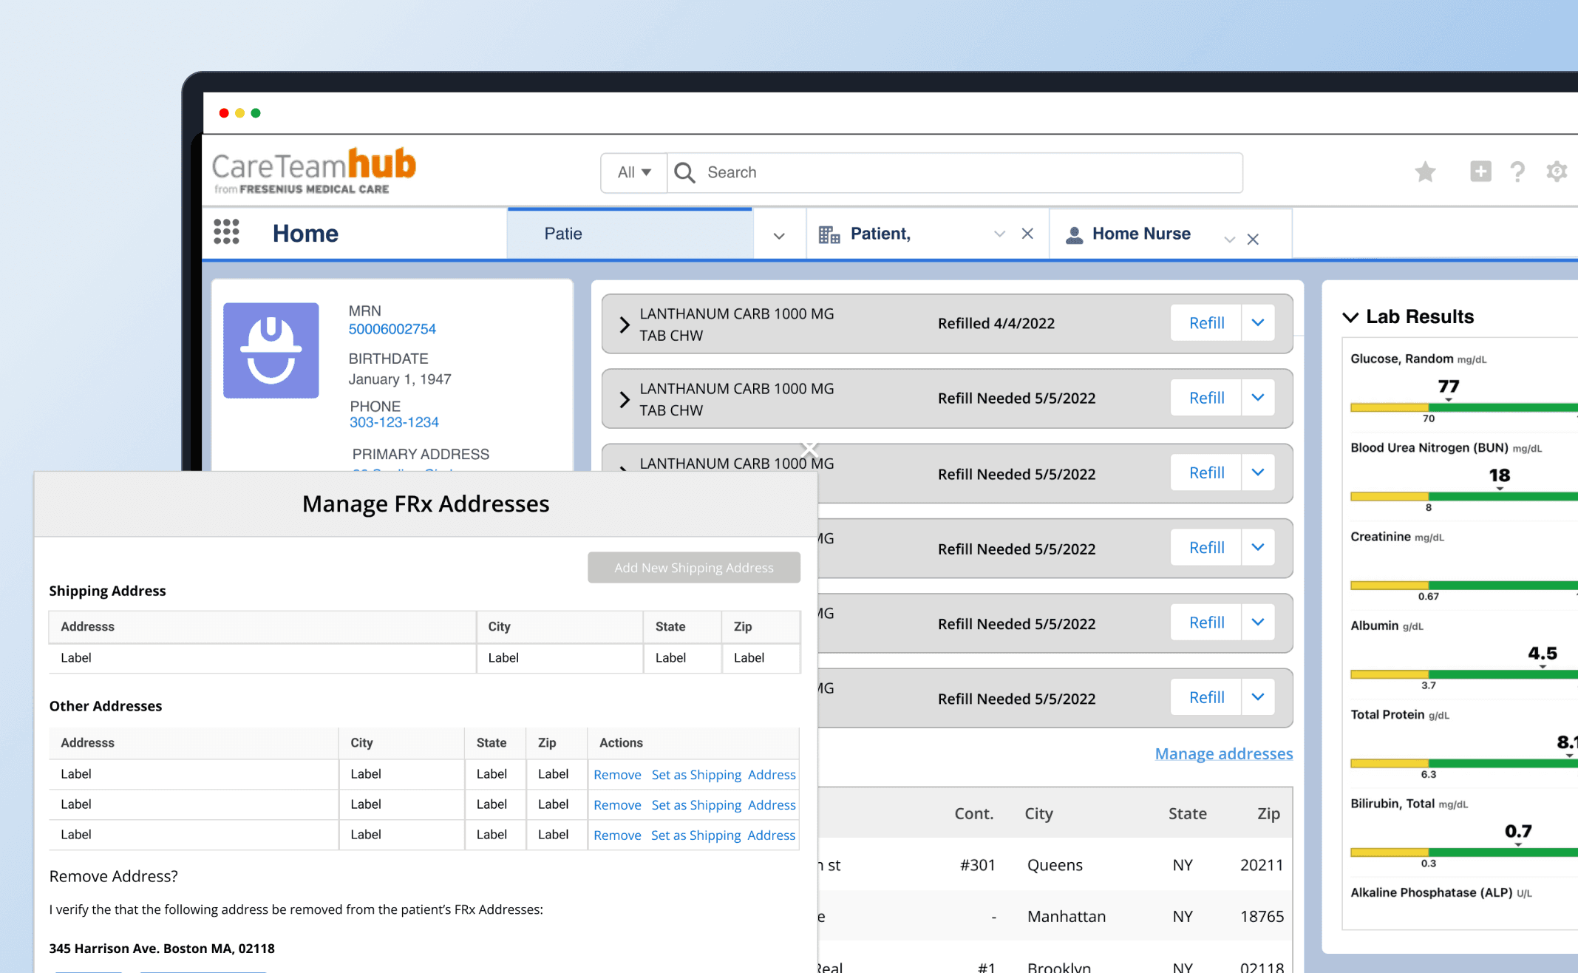Click the Manage addresses link
Viewport: 1578px width, 973px height.
[x=1223, y=753]
